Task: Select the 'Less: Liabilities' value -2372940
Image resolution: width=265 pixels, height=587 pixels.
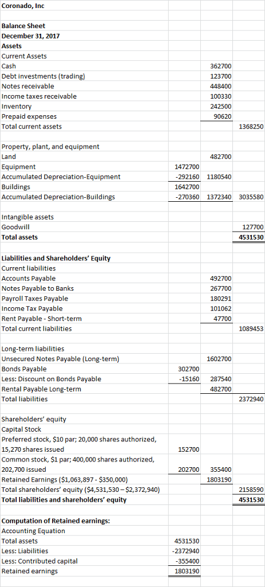Action: click(x=185, y=551)
